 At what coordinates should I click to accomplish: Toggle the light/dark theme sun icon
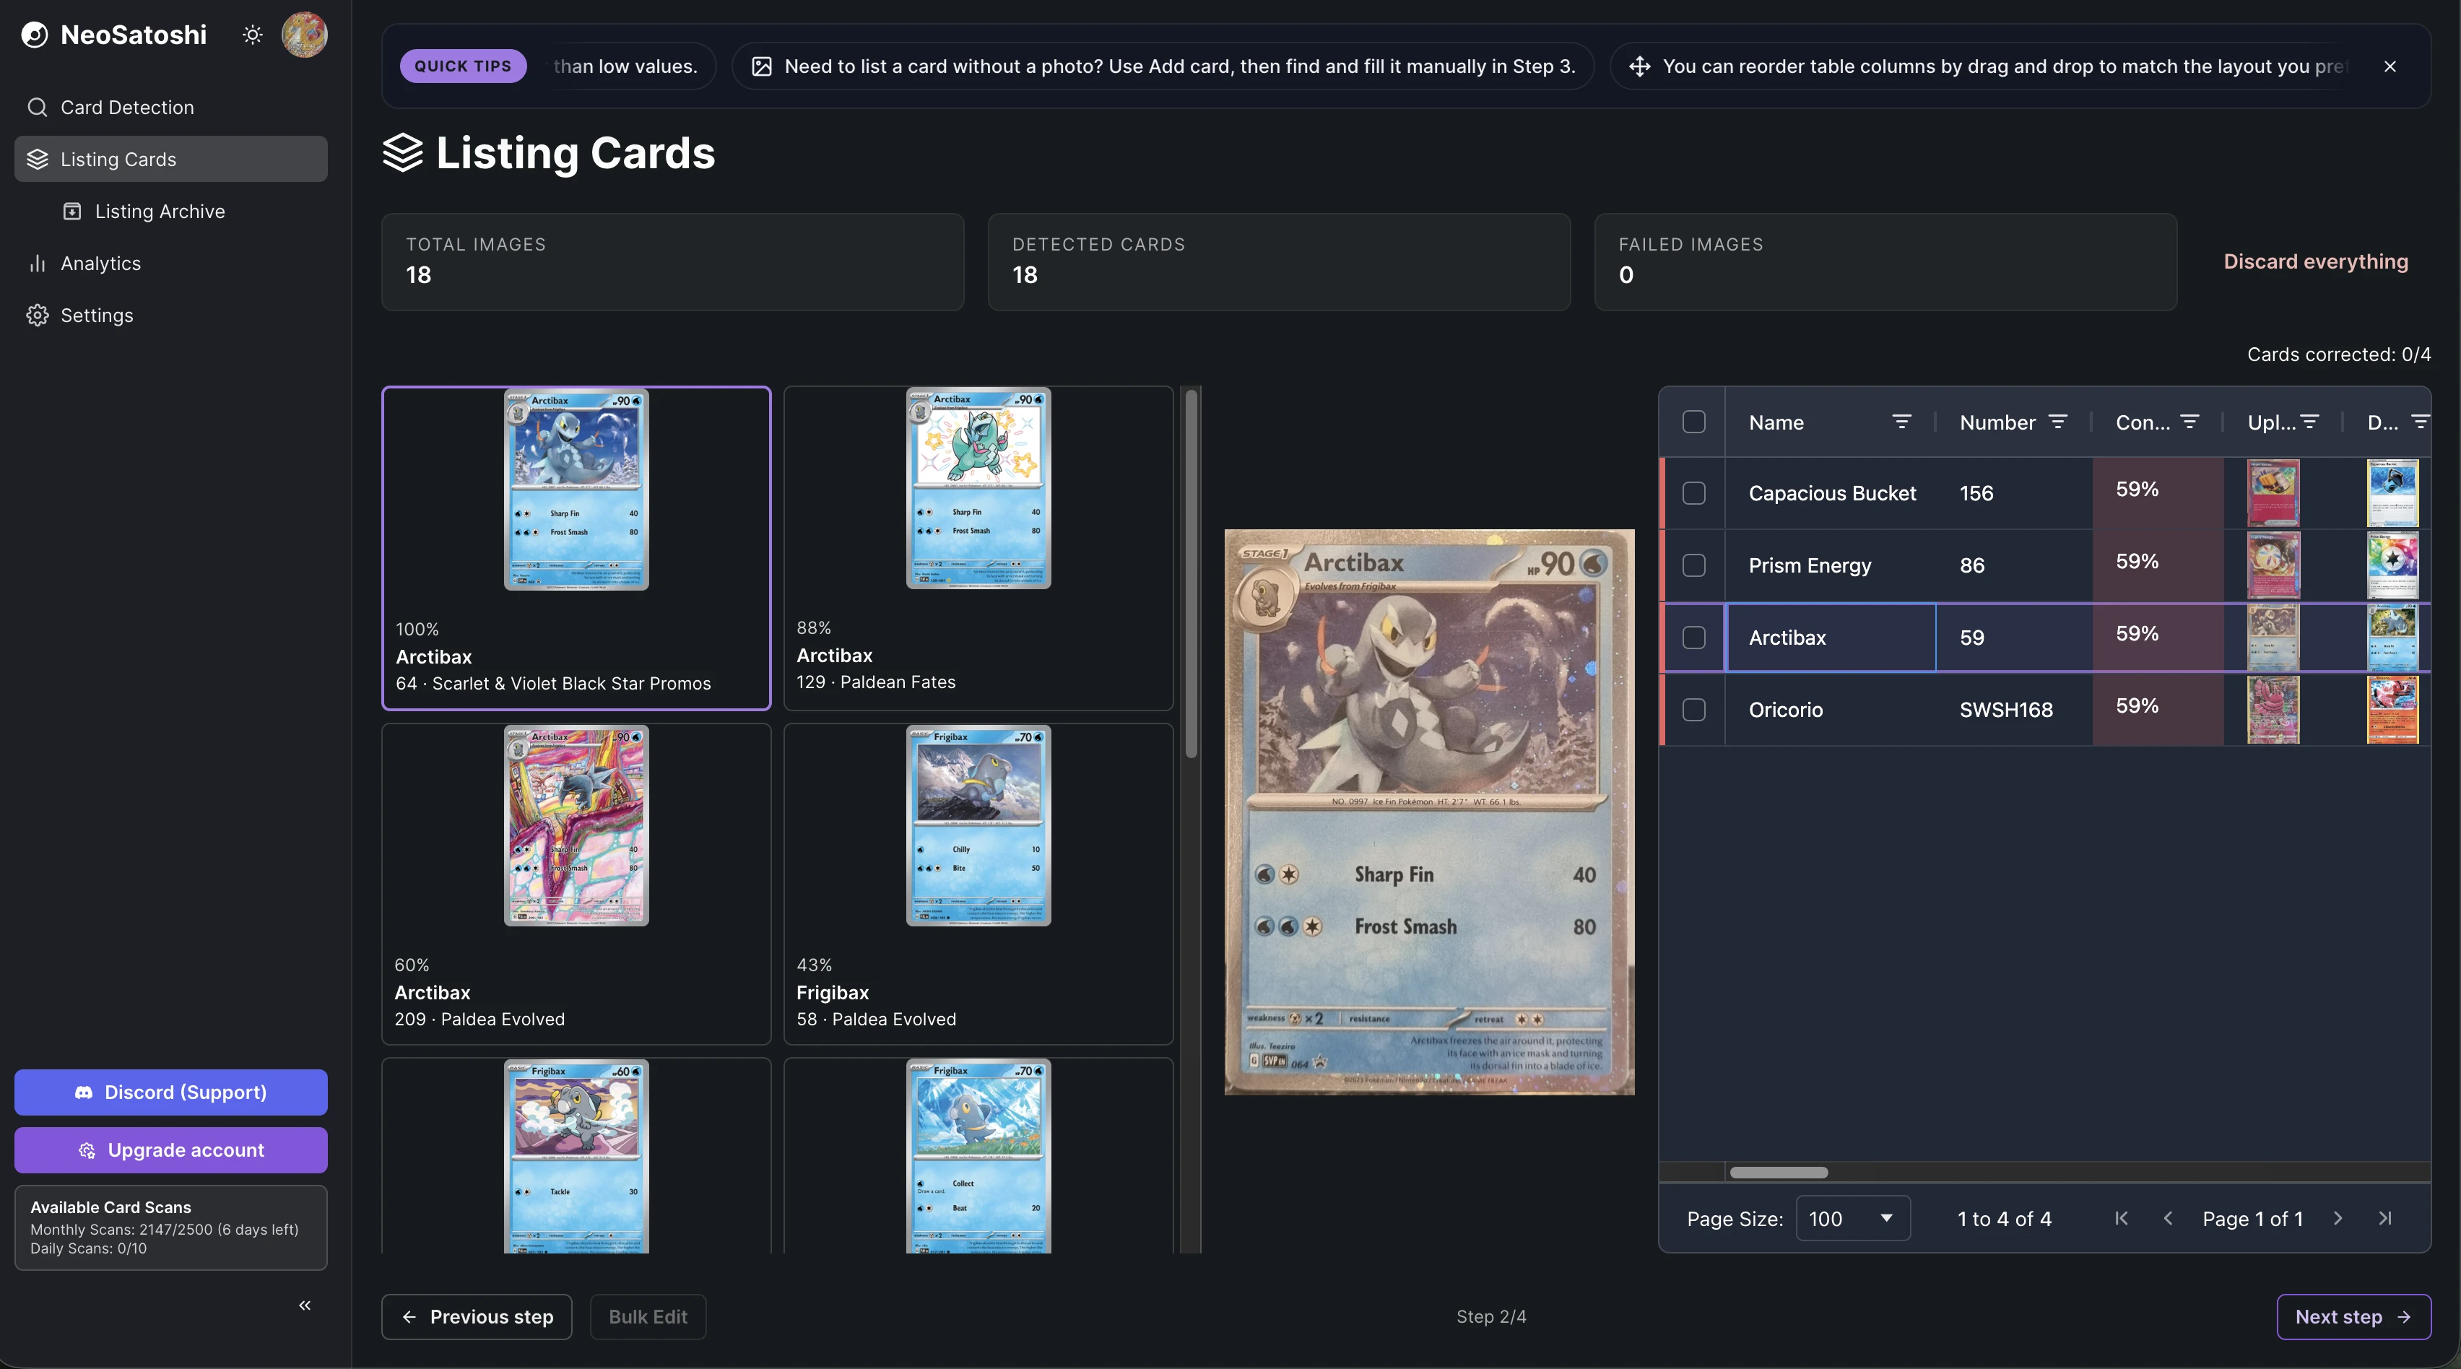pyautogui.click(x=252, y=35)
